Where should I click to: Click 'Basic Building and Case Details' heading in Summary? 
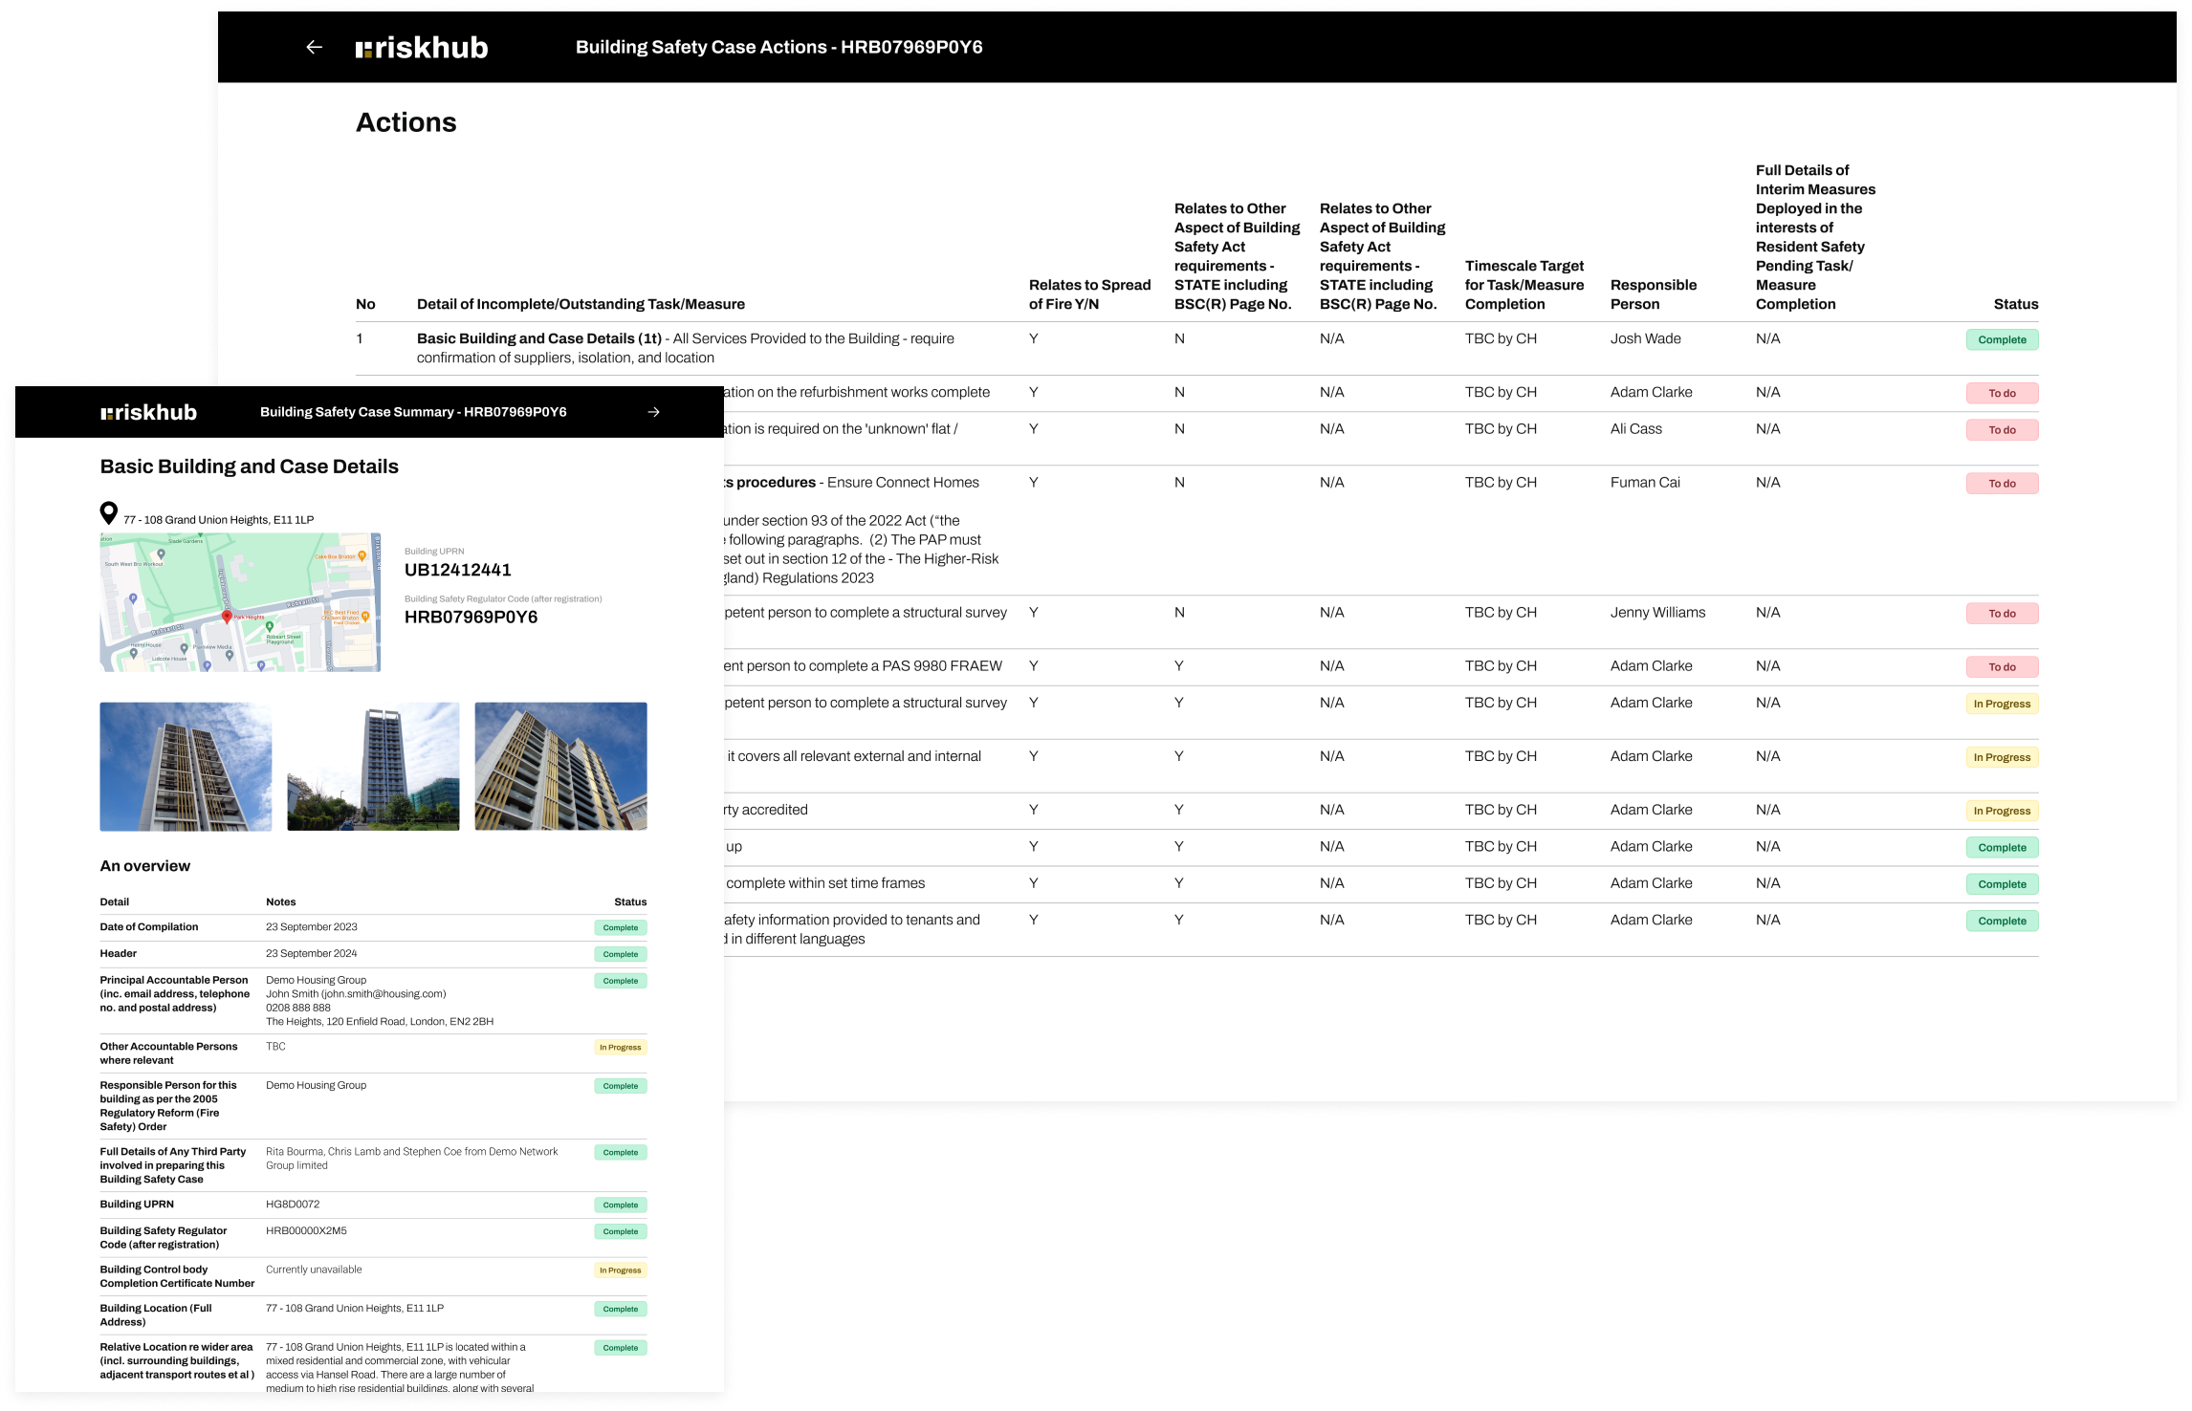point(249,467)
